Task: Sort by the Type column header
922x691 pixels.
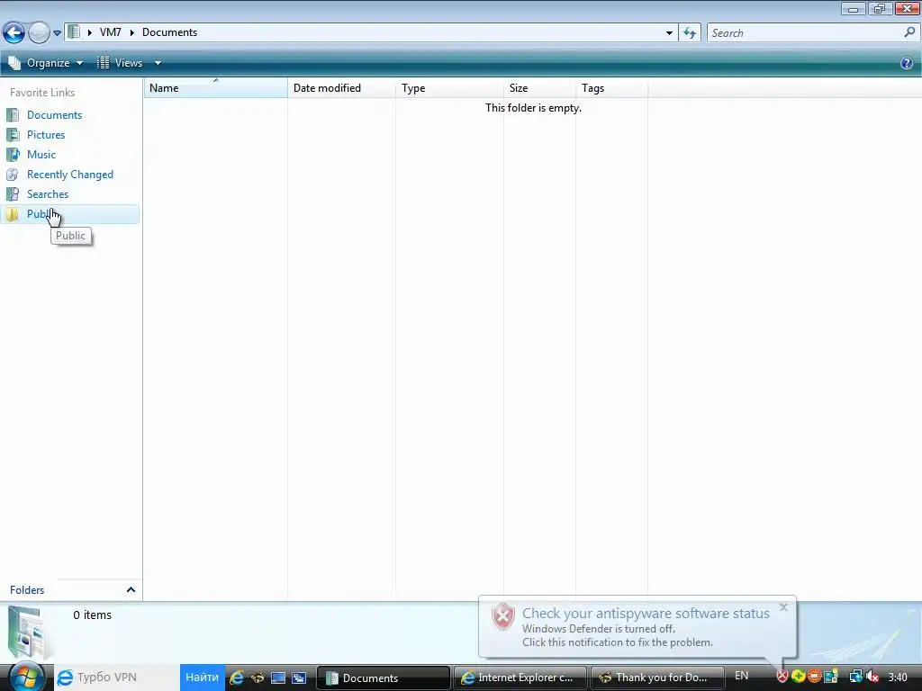Action: 450,88
